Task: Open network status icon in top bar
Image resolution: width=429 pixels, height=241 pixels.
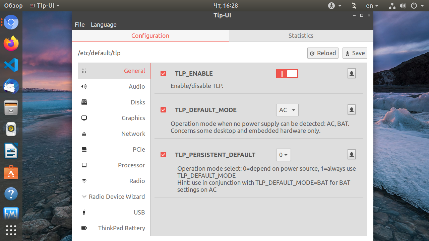Action: pos(392,6)
